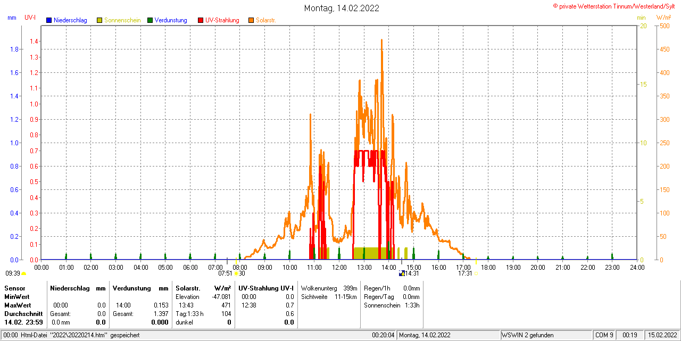Click the 1.4 value on UV-I axis
Image resolution: width=681 pixels, height=341 pixels.
tap(34, 41)
